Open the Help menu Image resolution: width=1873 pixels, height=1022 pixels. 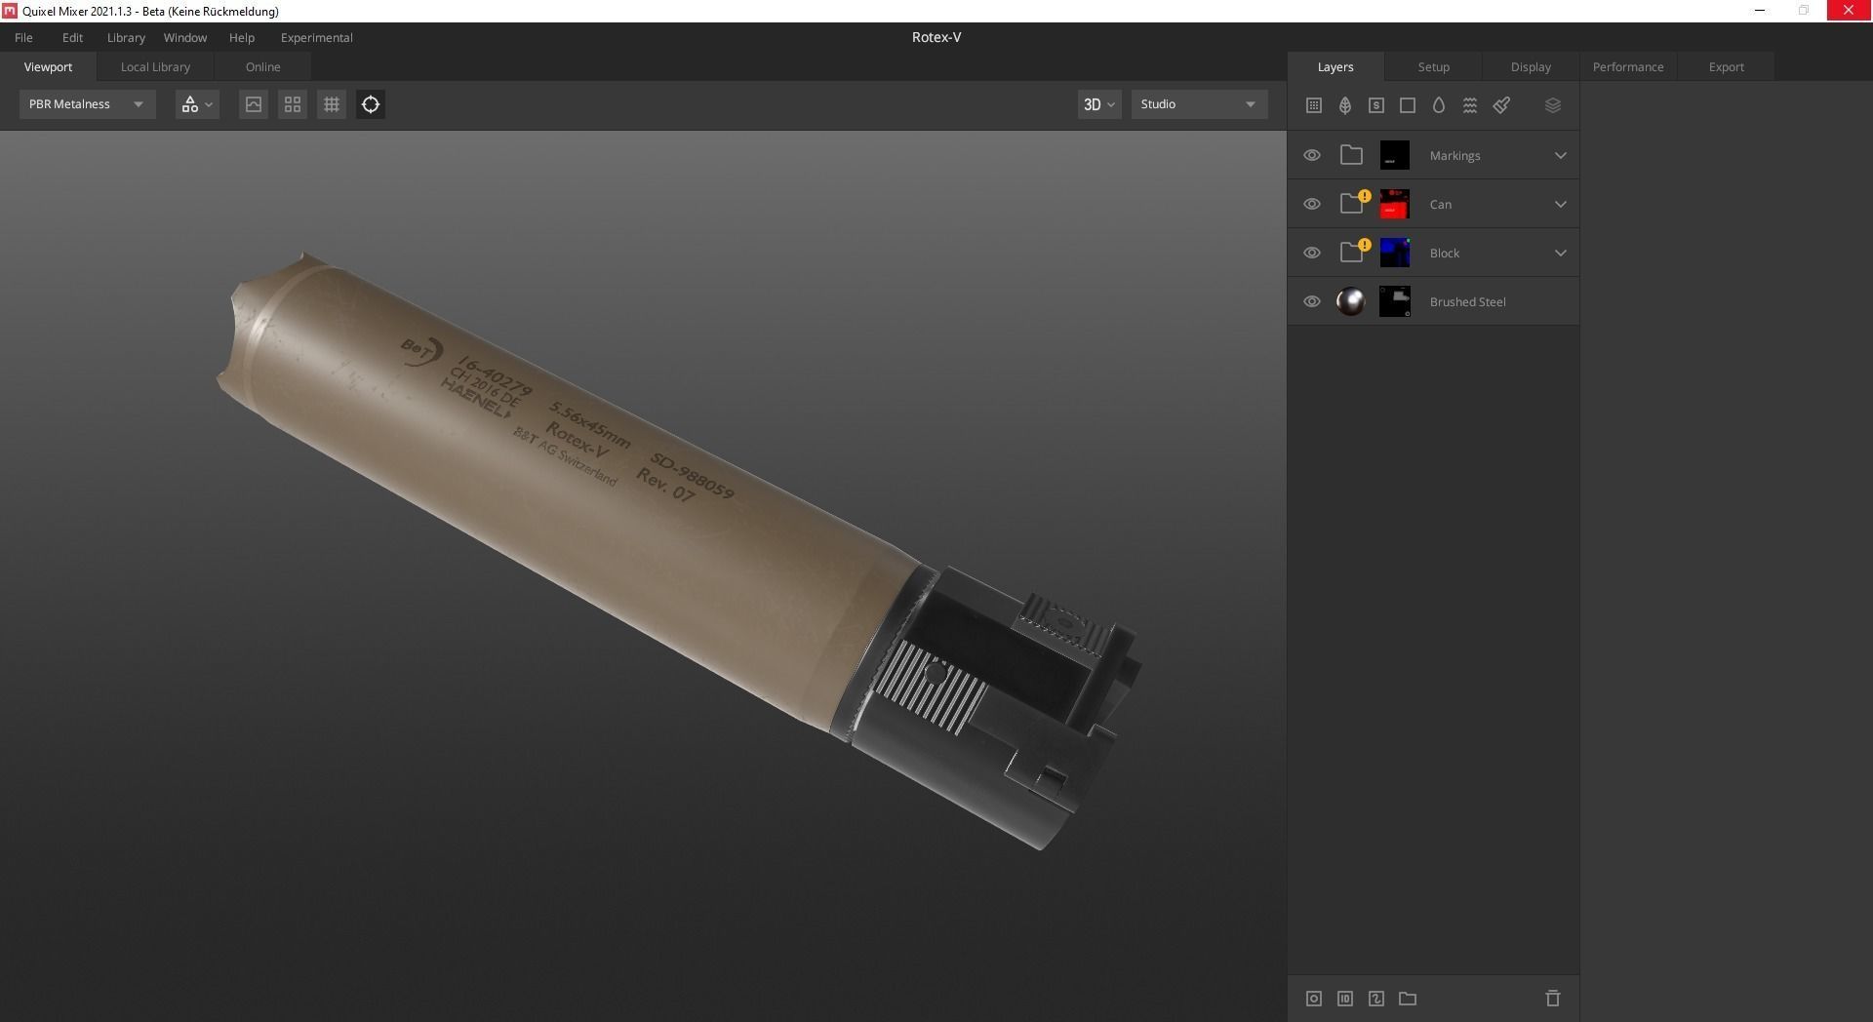coord(242,37)
